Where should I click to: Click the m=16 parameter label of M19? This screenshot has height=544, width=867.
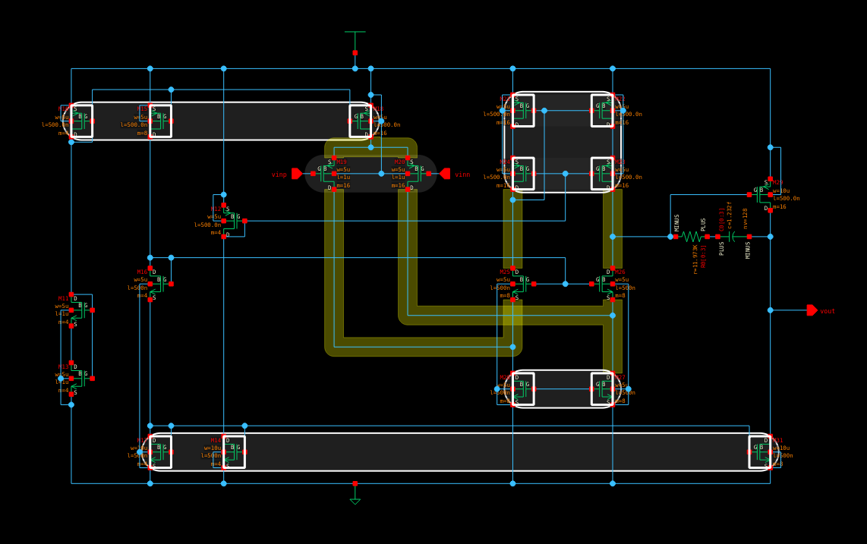[342, 186]
